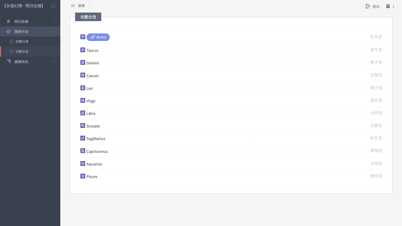Select the Taurus channel
The width and height of the screenshot is (402, 226).
pyautogui.click(x=92, y=50)
